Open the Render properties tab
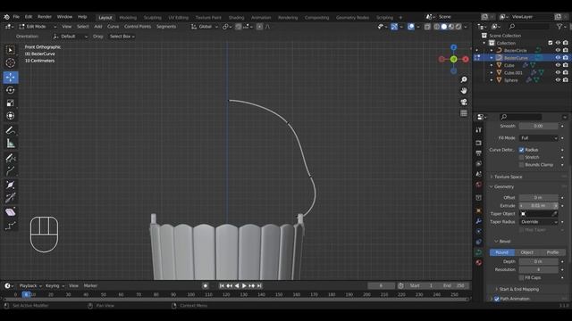572x321 pixels. pos(479,143)
